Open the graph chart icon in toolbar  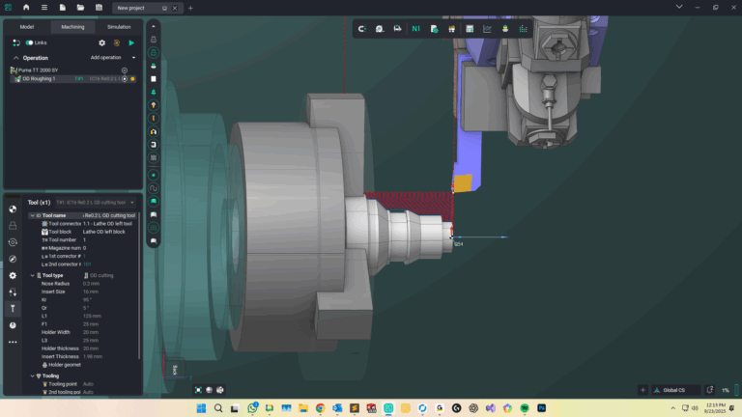click(x=487, y=29)
